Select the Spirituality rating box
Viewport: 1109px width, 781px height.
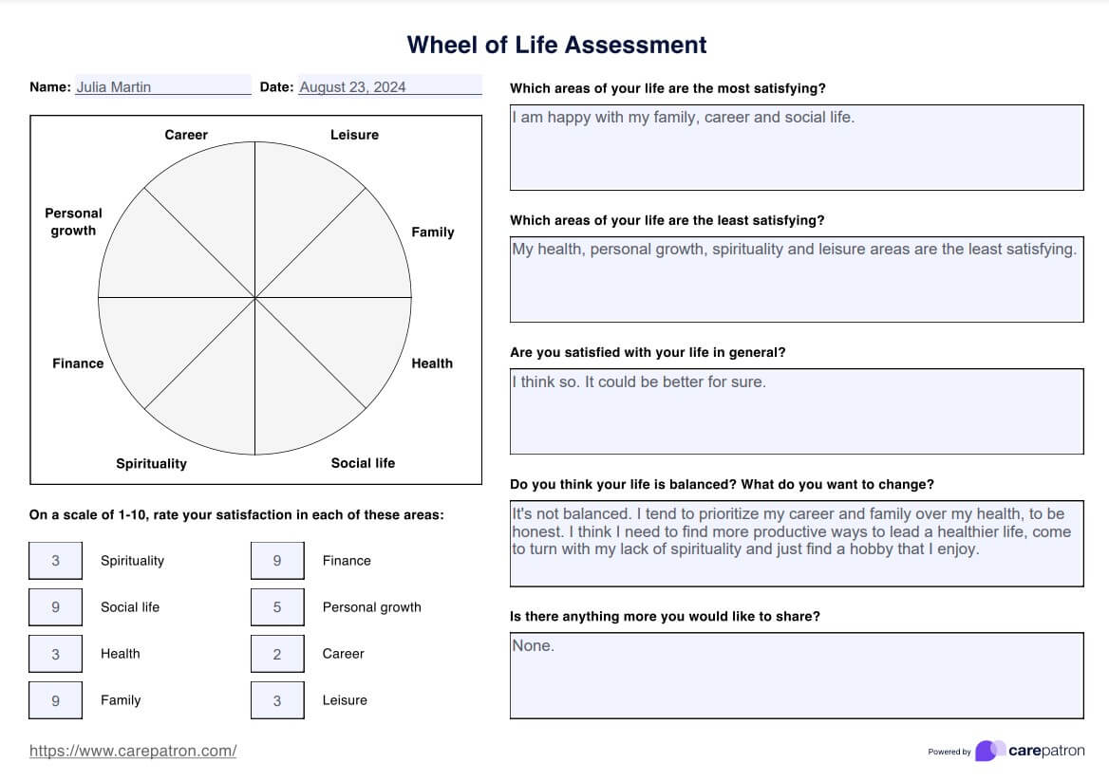(55, 561)
